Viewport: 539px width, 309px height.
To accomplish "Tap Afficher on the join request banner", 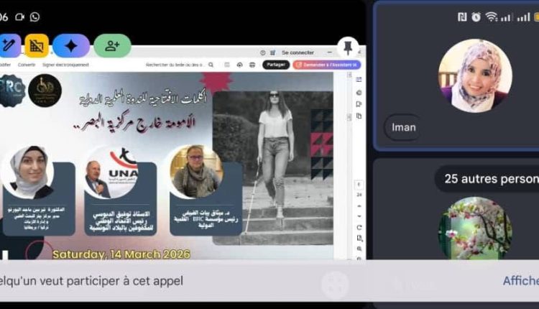I will point(520,280).
